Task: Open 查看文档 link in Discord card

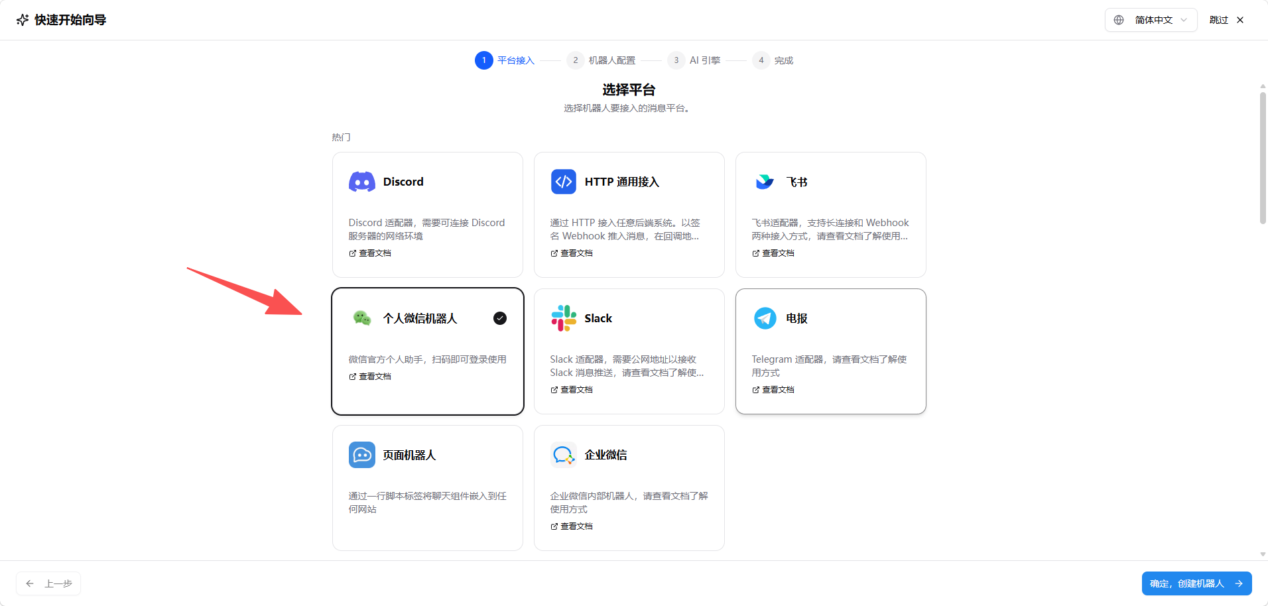Action: point(370,253)
